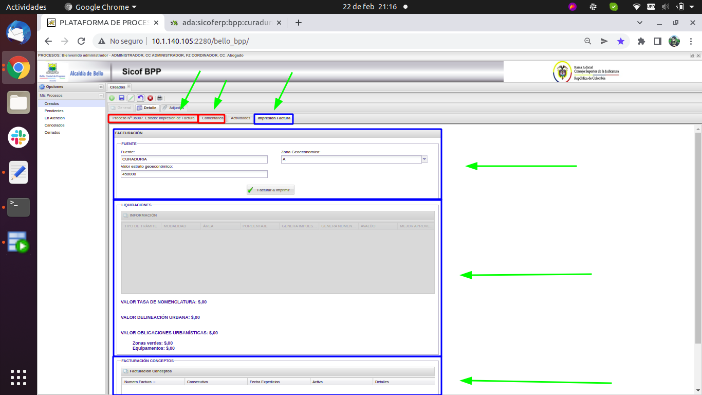Open Chrome's three-dot menu
Image resolution: width=702 pixels, height=395 pixels.
[x=691, y=41]
